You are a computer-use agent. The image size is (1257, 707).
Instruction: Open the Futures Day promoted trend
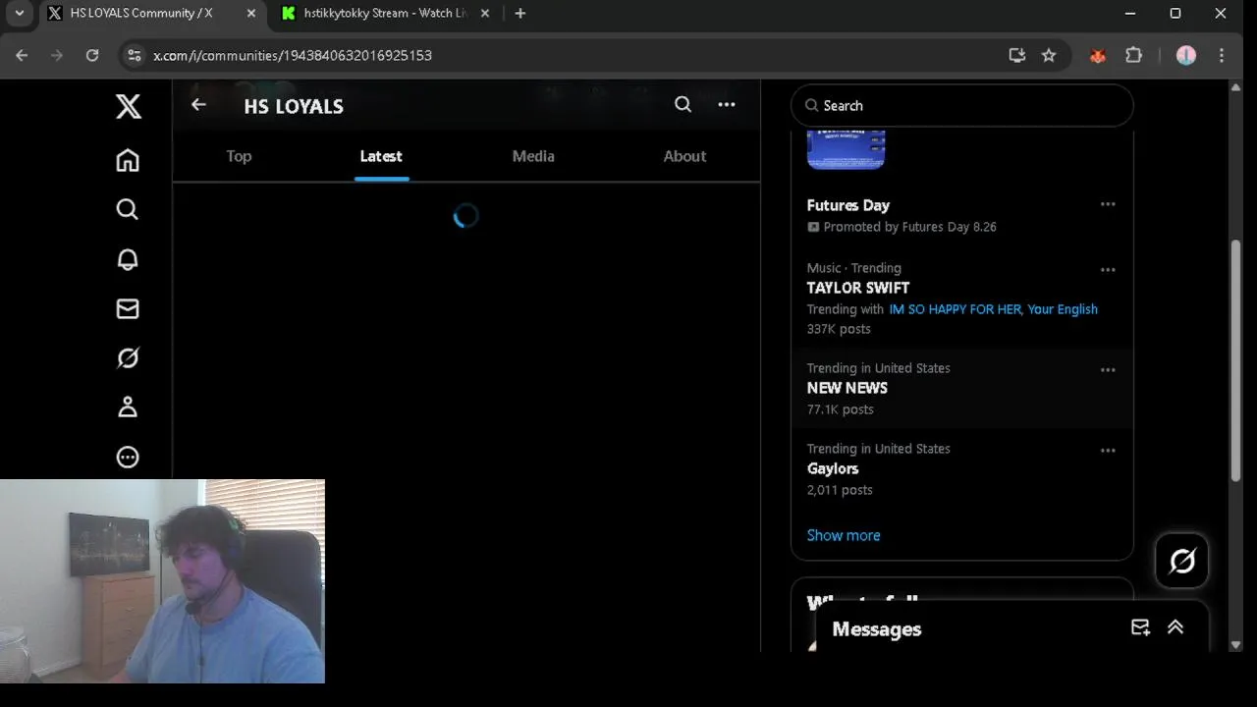pos(848,205)
